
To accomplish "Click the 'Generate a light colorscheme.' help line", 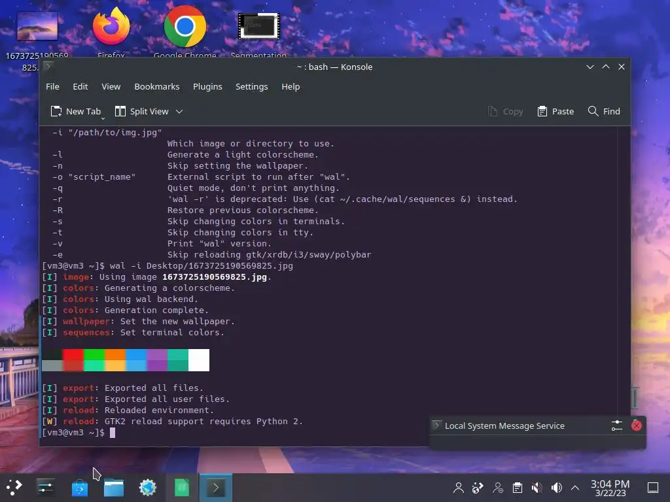I will (x=243, y=155).
